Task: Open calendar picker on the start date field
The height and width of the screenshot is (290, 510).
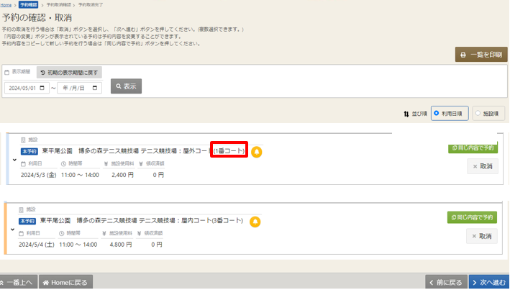Action: [43, 88]
